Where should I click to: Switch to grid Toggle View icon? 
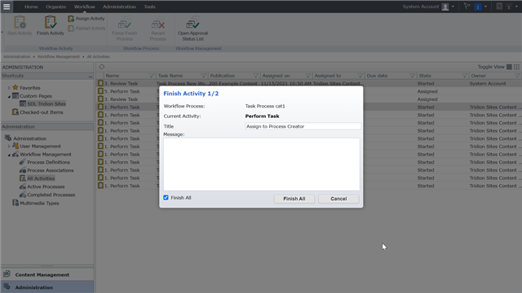tap(516, 67)
